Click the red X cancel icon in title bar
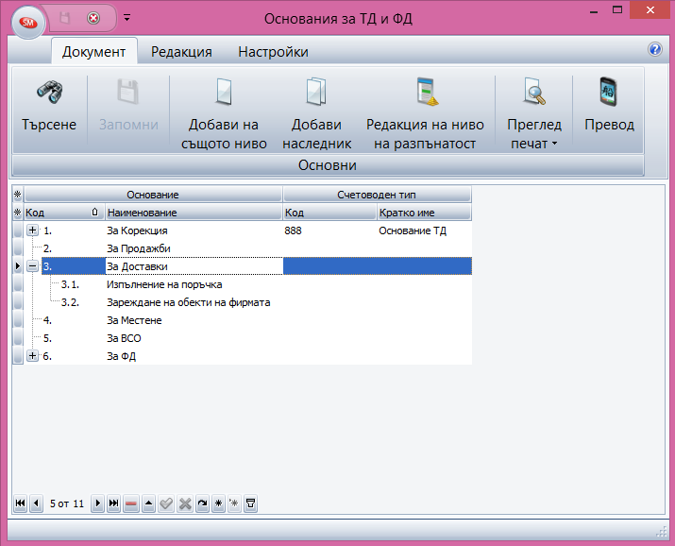The image size is (675, 546). point(93,18)
